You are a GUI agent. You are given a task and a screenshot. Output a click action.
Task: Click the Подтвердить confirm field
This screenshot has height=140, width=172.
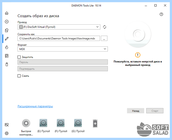(x=62, y=69)
